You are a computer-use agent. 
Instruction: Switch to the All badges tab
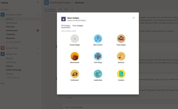(66, 25)
